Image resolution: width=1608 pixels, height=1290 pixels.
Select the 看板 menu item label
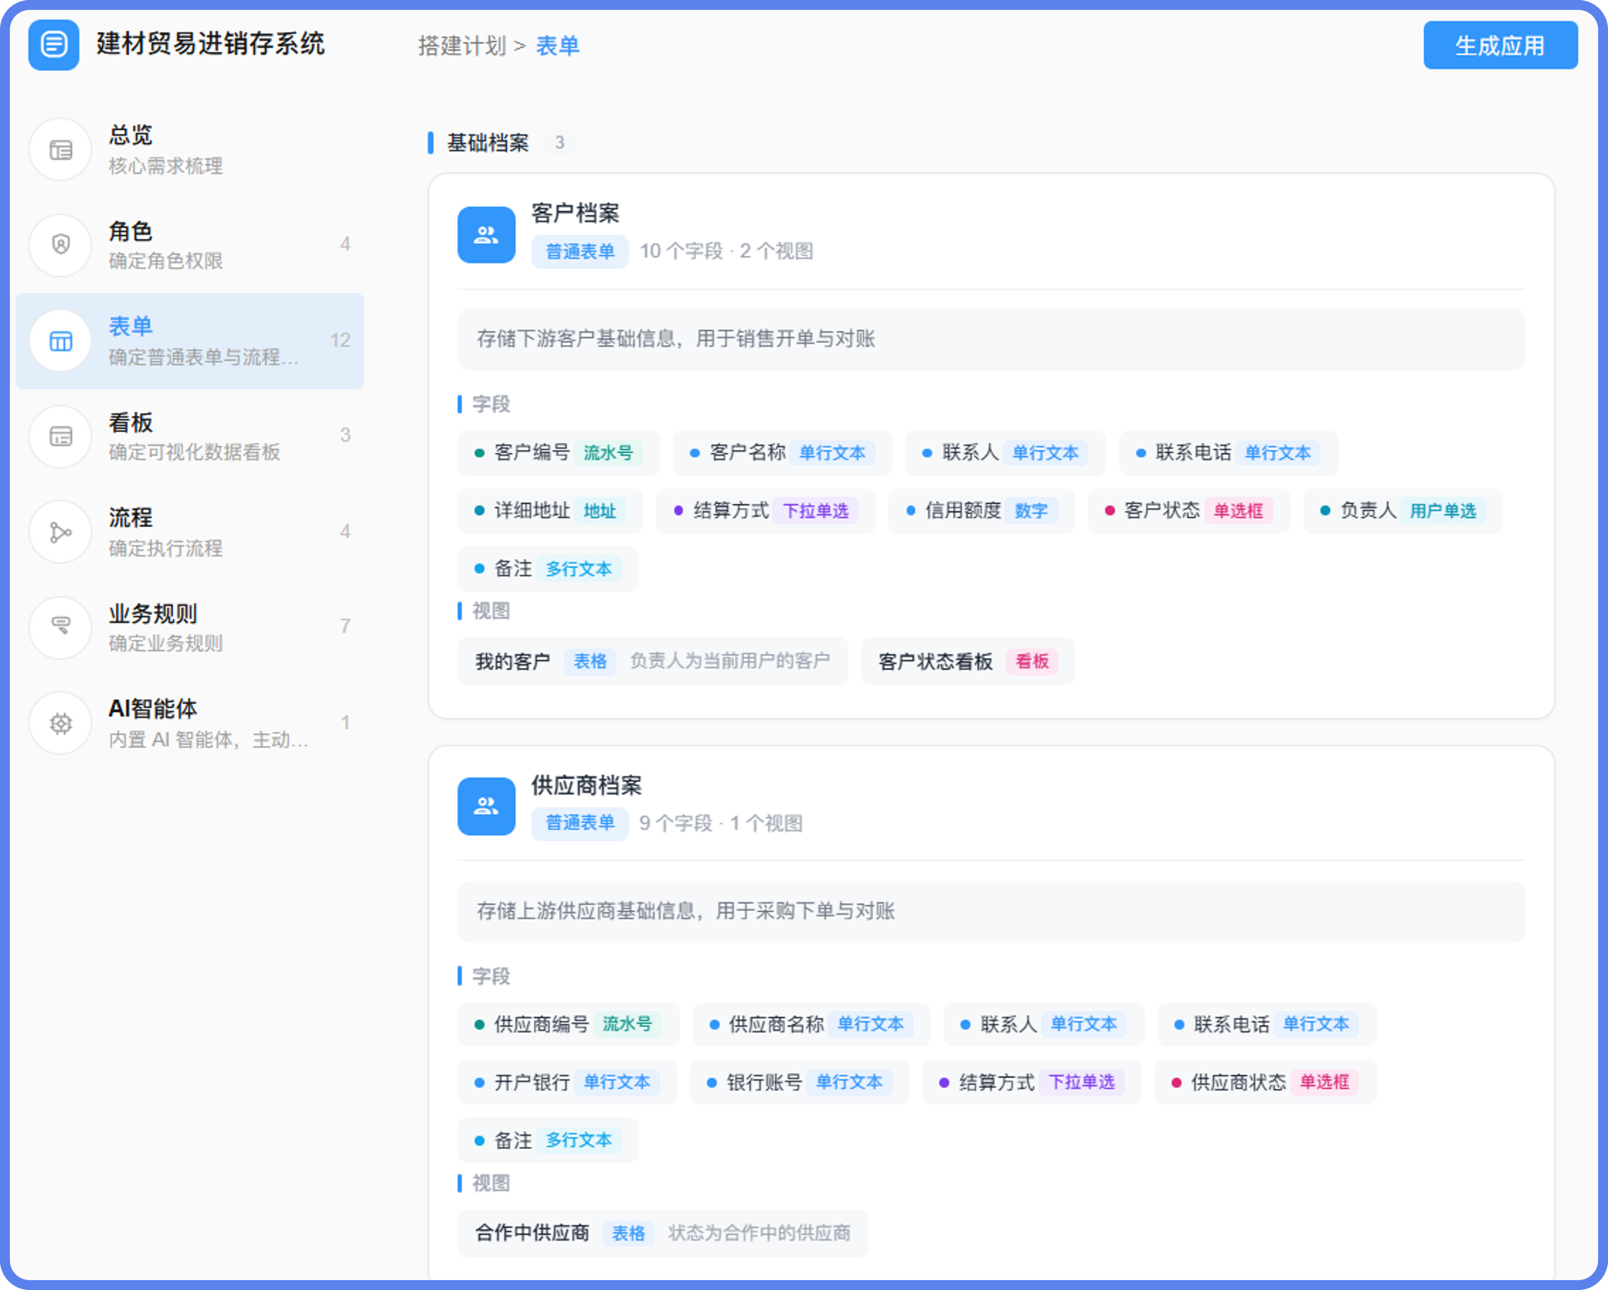tap(131, 422)
